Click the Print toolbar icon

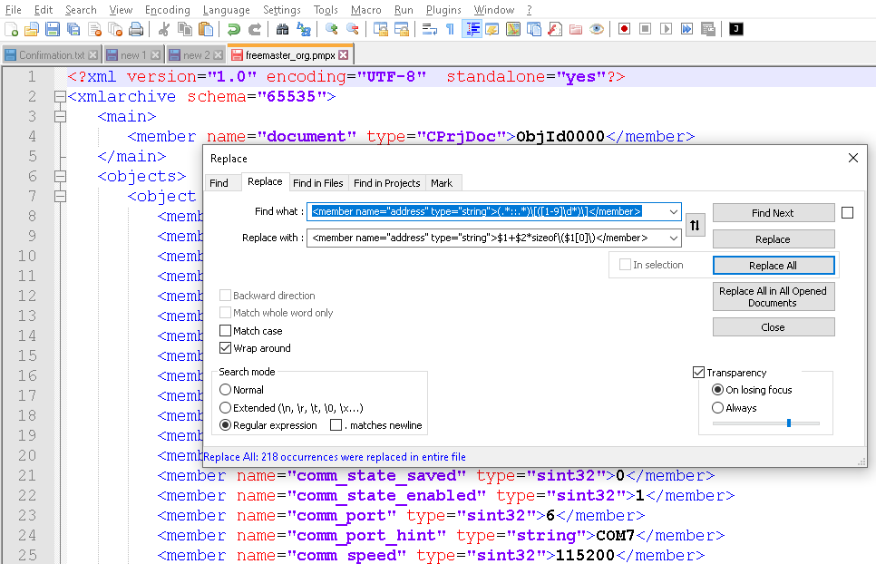[x=134, y=28]
